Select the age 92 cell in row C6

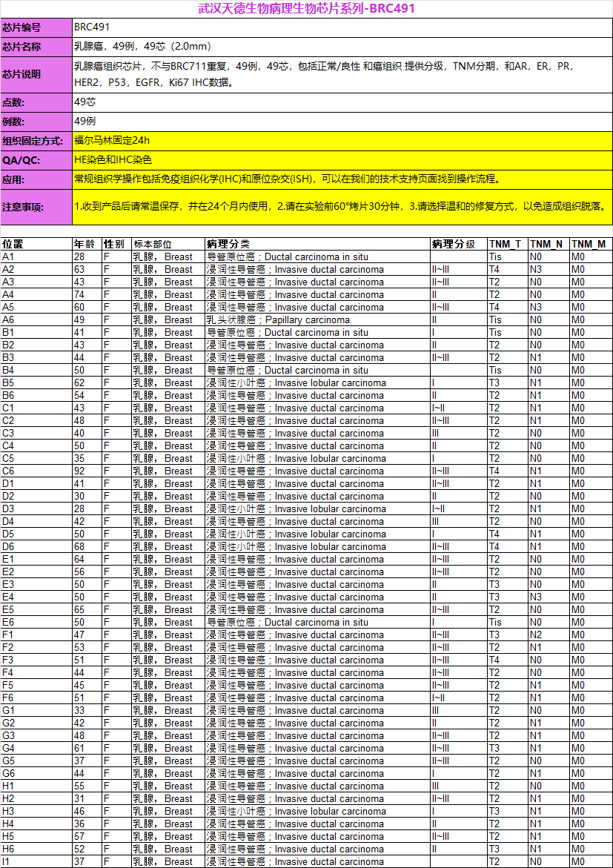click(x=86, y=471)
